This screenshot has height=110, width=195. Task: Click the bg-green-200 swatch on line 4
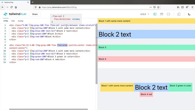(x=31, y=34)
